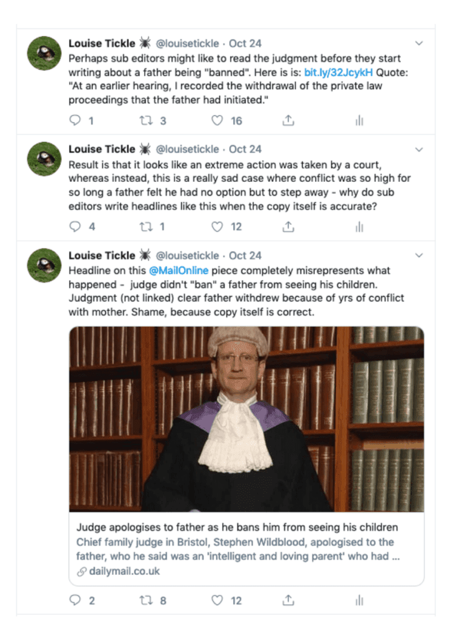Expand the chevron menu on the second tweet
The image size is (450, 621).
pos(419,149)
